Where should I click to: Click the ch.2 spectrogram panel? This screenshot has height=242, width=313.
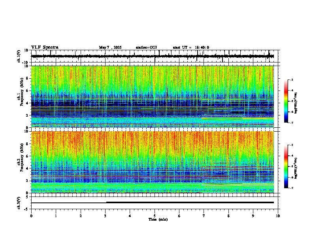click(153, 162)
